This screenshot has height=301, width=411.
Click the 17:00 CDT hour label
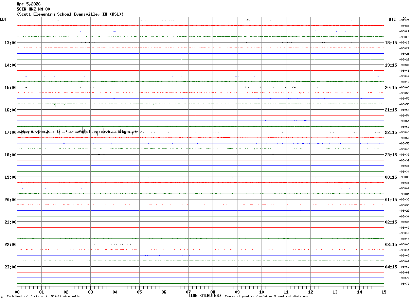pyautogui.click(x=10, y=132)
